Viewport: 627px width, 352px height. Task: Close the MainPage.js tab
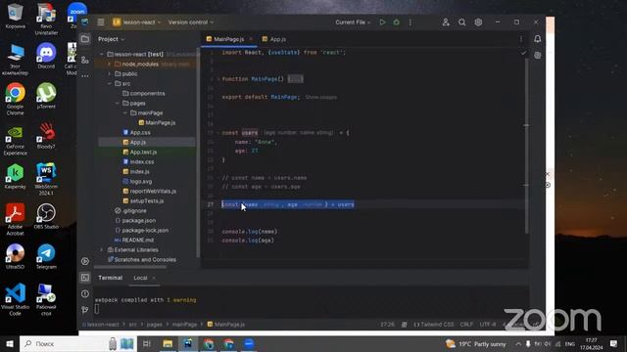251,39
